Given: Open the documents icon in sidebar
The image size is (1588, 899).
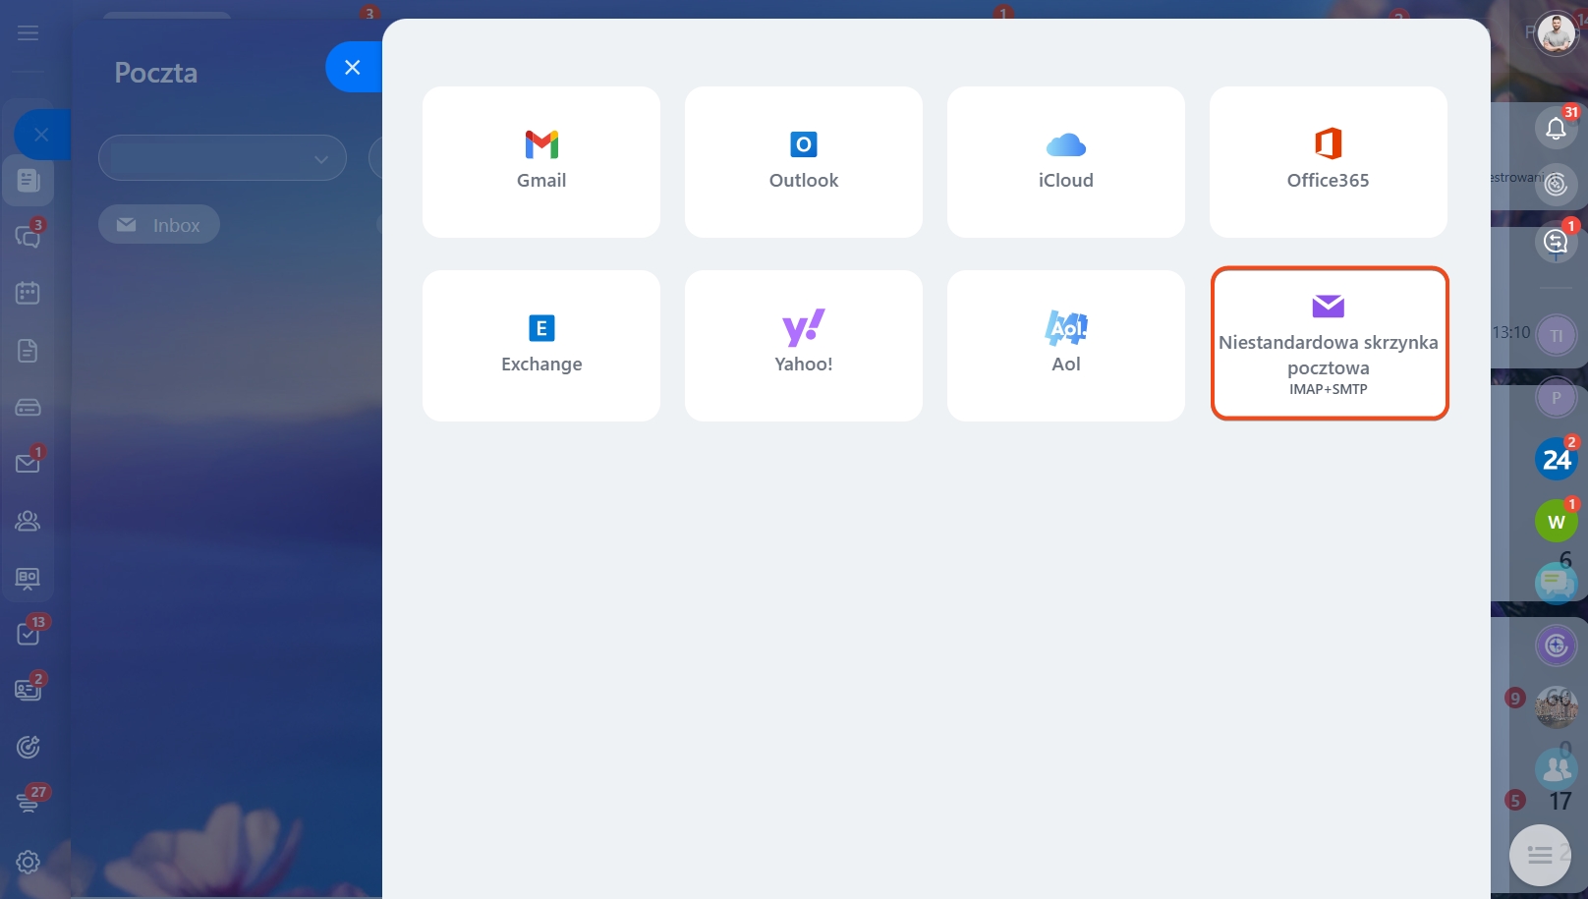Looking at the screenshot, I should click(x=28, y=351).
